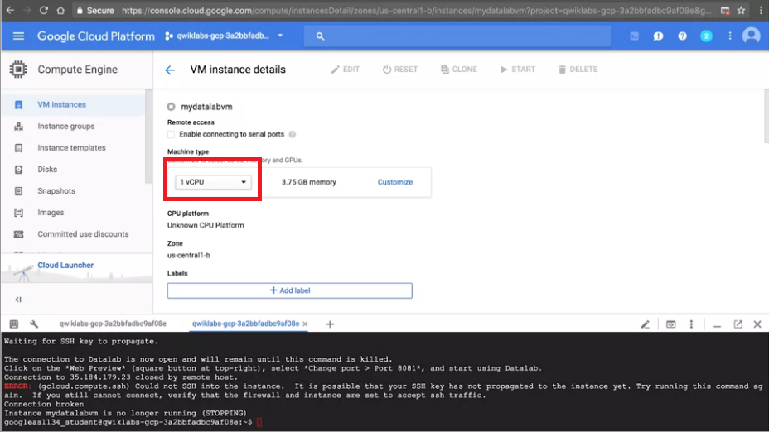This screenshot has width=769, height=432.
Task: Click the Compute Engine heading
Action: coord(78,70)
